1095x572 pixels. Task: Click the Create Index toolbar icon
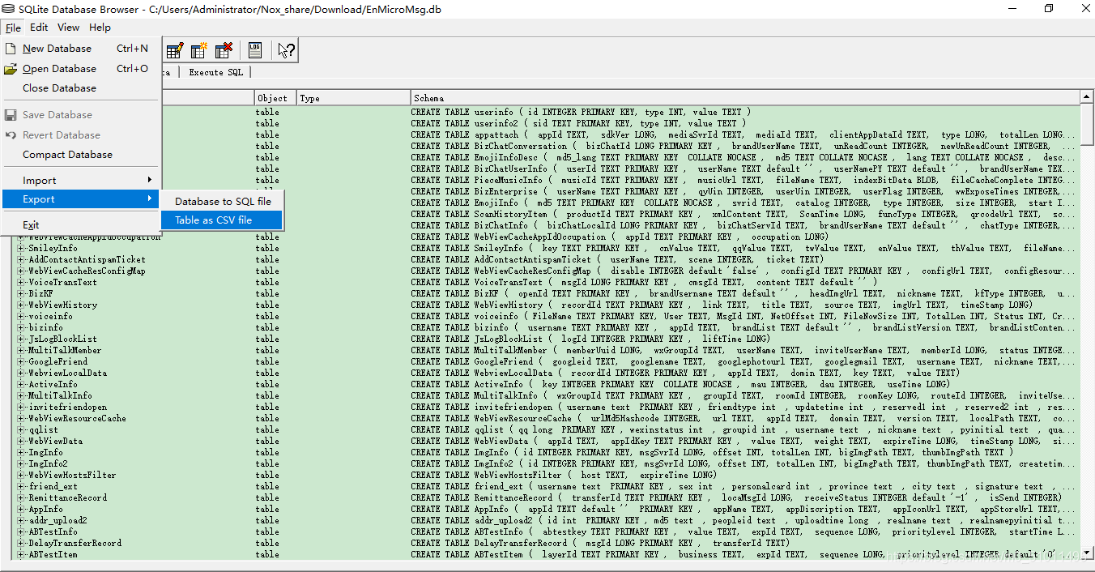click(199, 50)
